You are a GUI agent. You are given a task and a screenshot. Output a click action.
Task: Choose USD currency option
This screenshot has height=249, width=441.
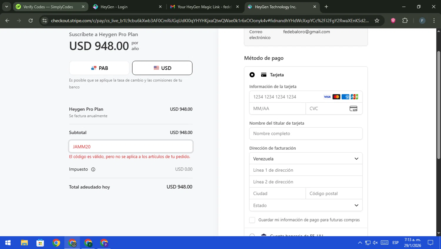pos(162,68)
